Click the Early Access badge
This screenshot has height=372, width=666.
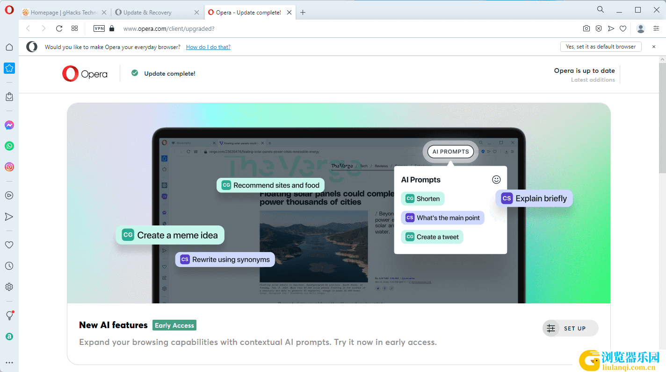pyautogui.click(x=174, y=325)
